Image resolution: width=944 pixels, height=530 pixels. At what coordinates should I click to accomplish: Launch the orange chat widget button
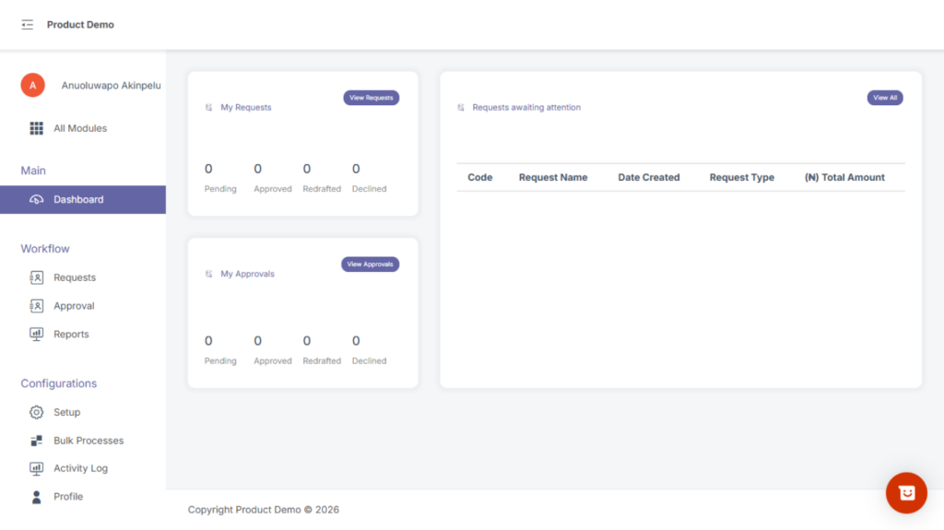[x=906, y=493]
